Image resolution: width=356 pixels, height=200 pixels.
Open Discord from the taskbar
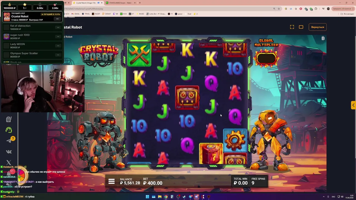pos(196,197)
